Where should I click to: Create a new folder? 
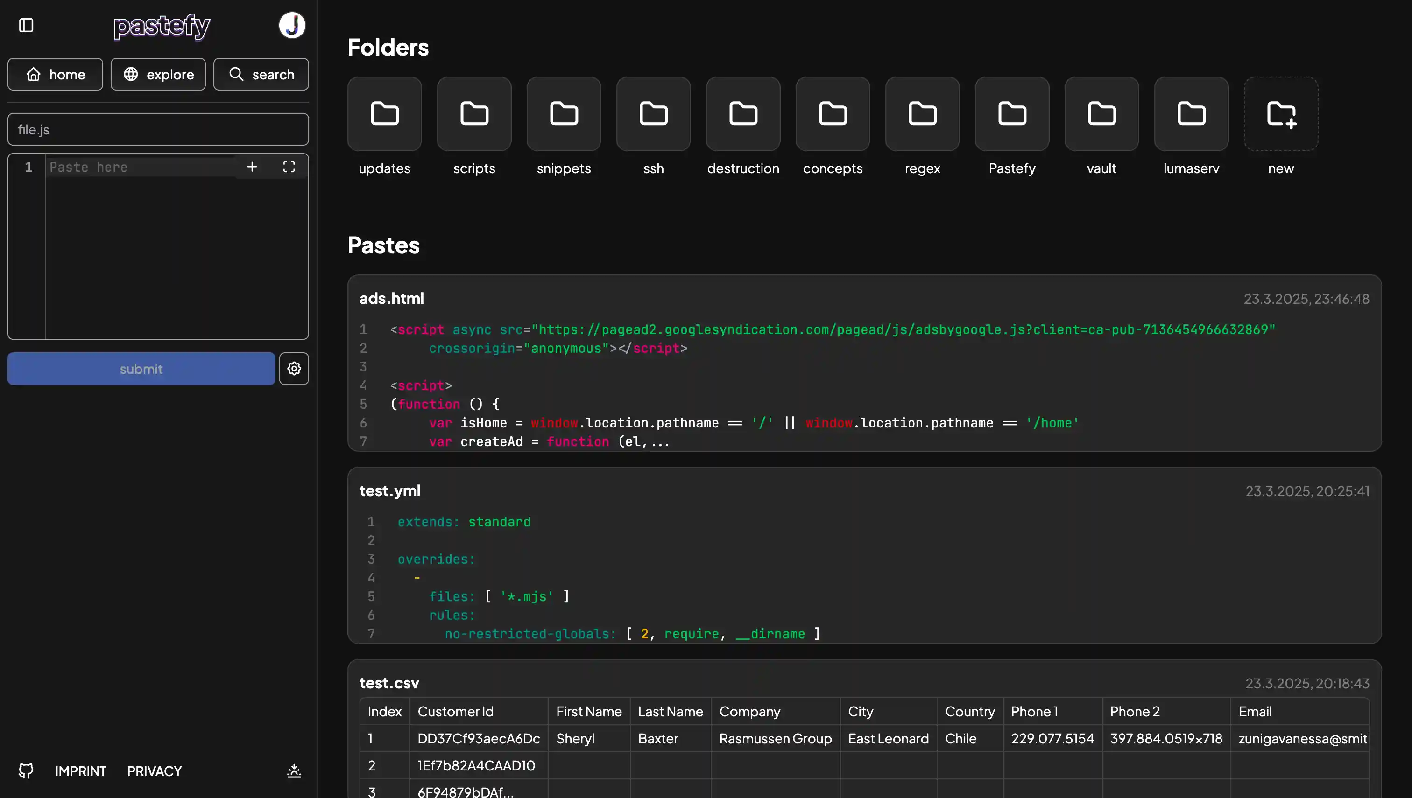coord(1280,114)
